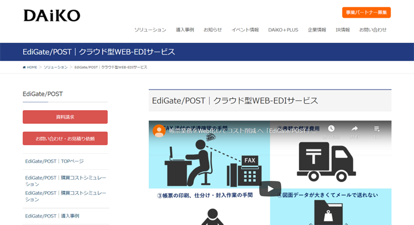Image resolution: width=414 pixels, height=225 pixels.
Task: Click the DAiKO logo
Action: pos(52,15)
